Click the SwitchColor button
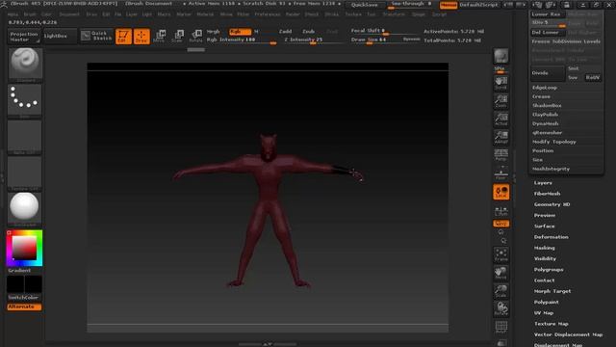This screenshot has height=347, width=616. [x=23, y=298]
